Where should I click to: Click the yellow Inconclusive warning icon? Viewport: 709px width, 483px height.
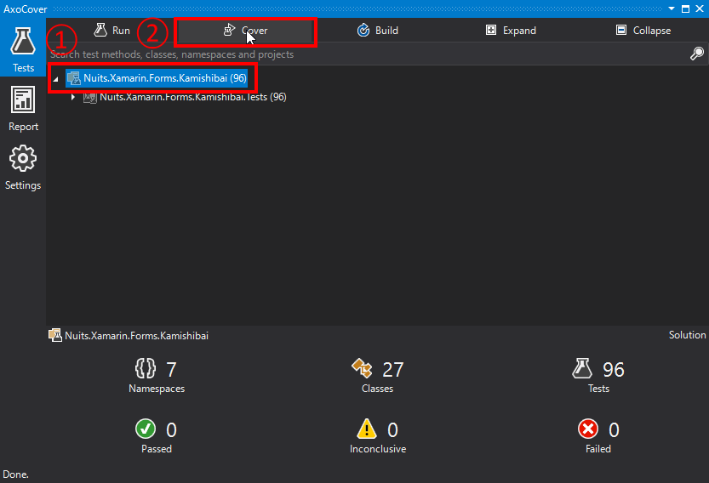[366, 429]
